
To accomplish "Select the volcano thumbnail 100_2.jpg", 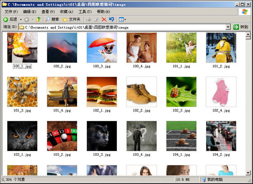I will click(x=62, y=48).
